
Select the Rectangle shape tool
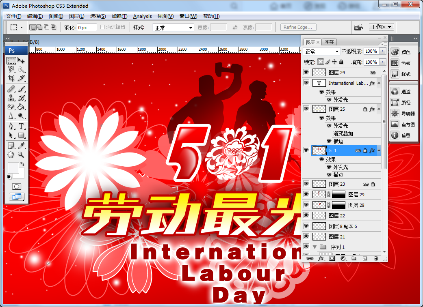coord(21,135)
